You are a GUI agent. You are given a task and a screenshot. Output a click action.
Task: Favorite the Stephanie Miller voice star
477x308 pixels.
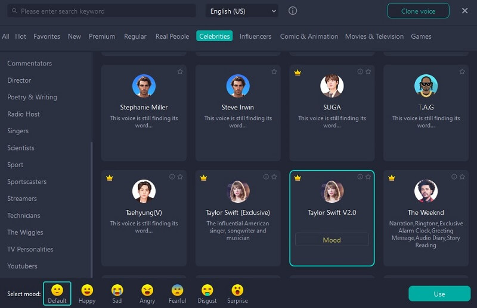[x=180, y=71]
